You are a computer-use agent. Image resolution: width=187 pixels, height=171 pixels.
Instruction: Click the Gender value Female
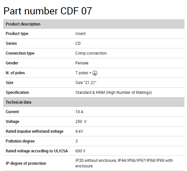82,63
